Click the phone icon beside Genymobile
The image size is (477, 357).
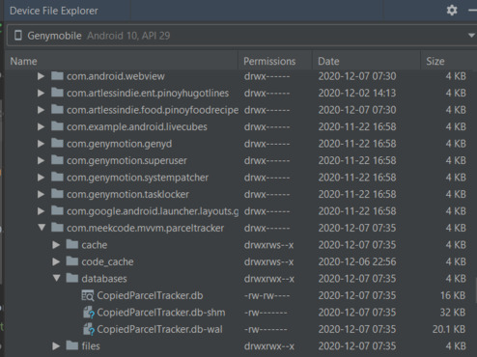[18, 36]
